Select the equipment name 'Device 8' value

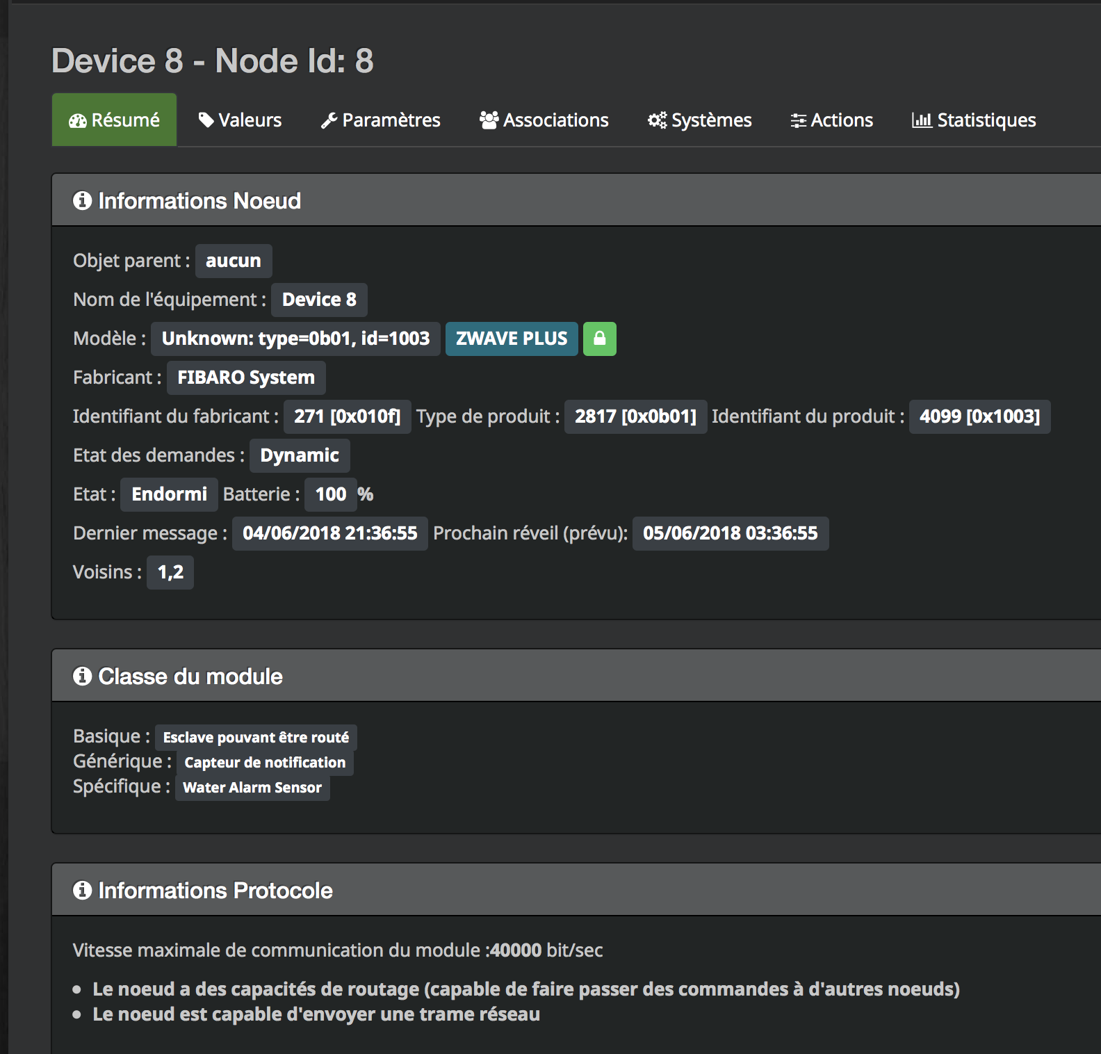[319, 300]
